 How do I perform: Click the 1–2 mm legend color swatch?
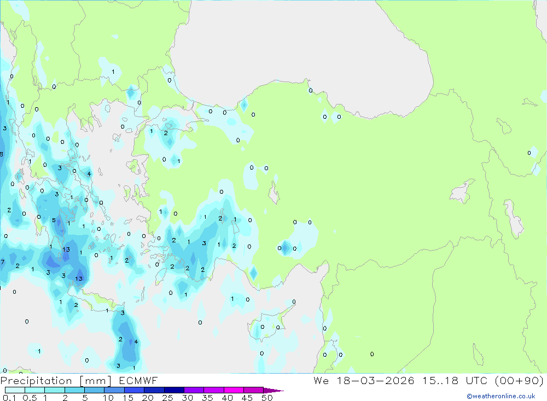[x=55, y=390]
